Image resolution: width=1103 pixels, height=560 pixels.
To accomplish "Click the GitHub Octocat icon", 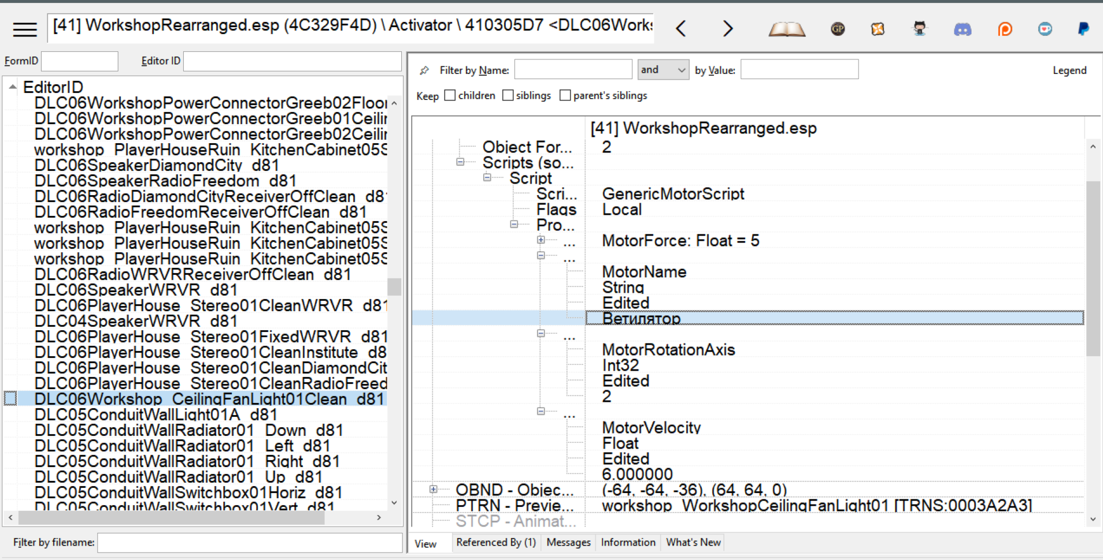I will (x=919, y=29).
